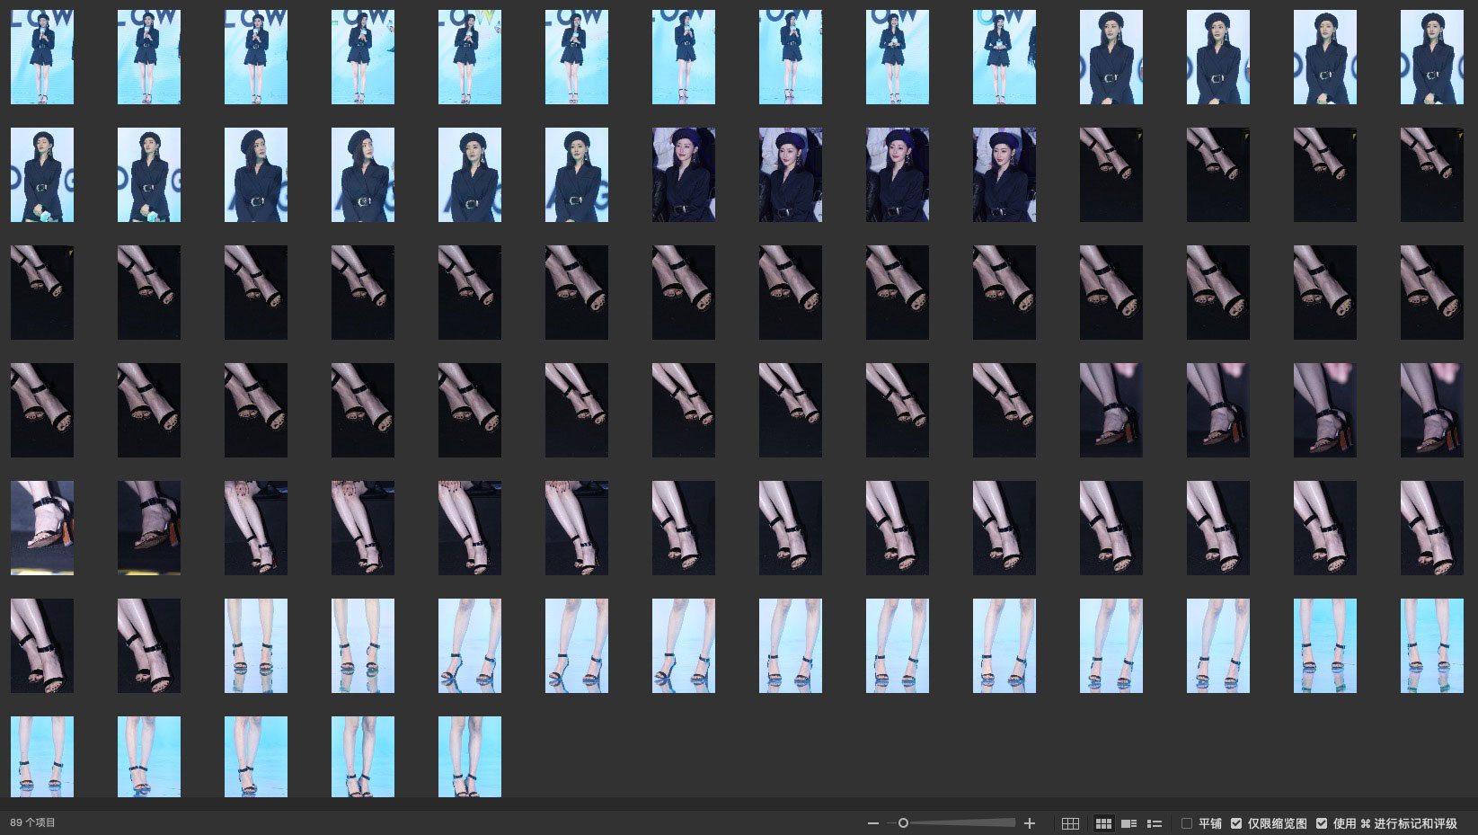Select the last thumbnail in the third row

(x=1431, y=292)
